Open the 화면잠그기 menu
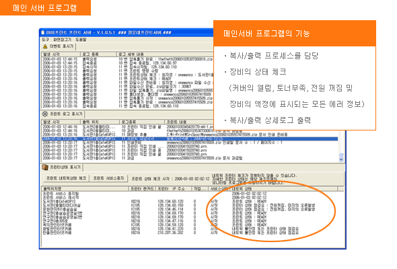Viewport: 397px width, 269px height. [63, 40]
